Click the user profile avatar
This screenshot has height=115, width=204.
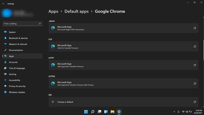pos(7,13)
